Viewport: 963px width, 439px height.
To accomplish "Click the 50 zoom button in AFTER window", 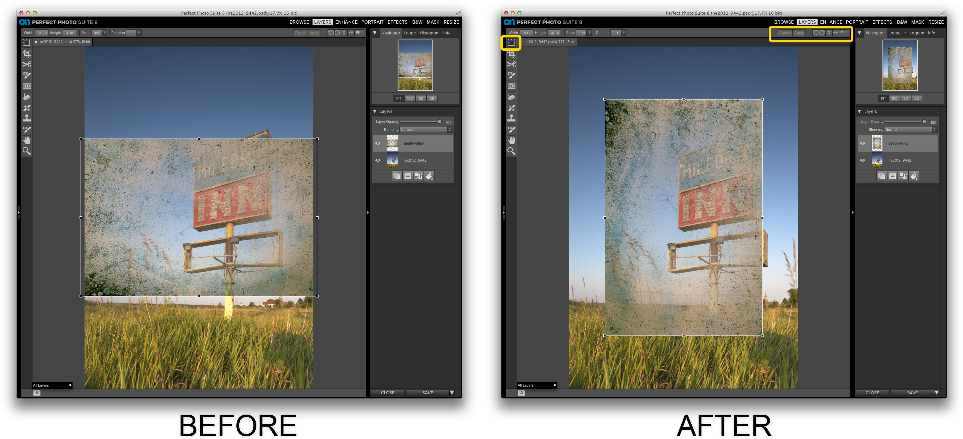I will point(905,98).
